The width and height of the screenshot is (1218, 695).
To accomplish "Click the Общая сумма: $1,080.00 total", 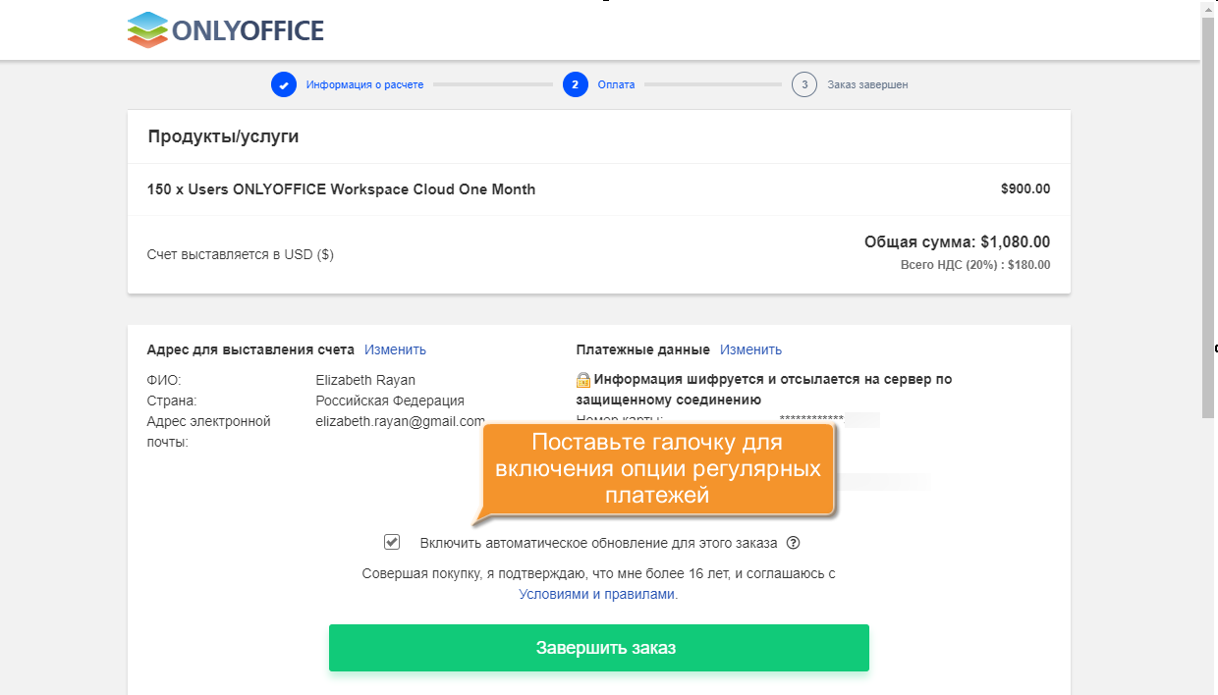I will [x=958, y=241].
